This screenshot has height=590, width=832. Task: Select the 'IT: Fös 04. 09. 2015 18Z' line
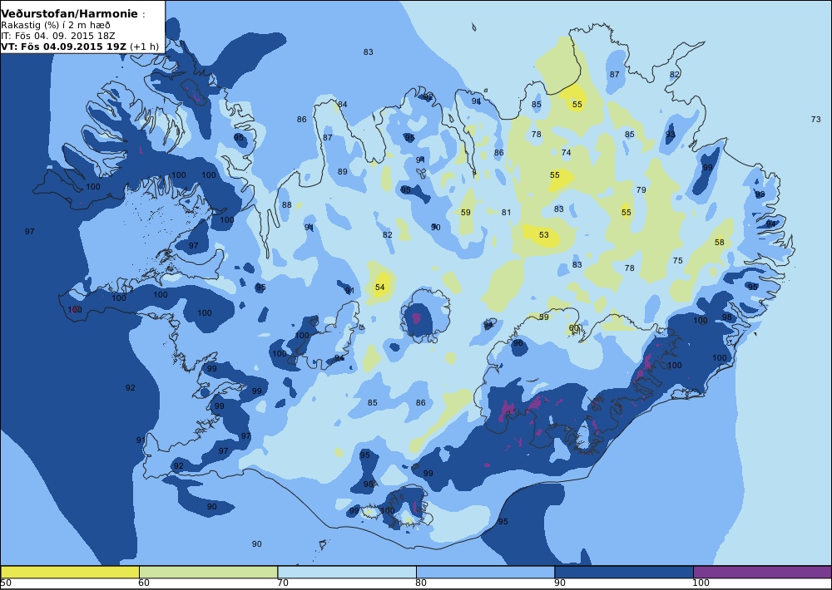(57, 36)
